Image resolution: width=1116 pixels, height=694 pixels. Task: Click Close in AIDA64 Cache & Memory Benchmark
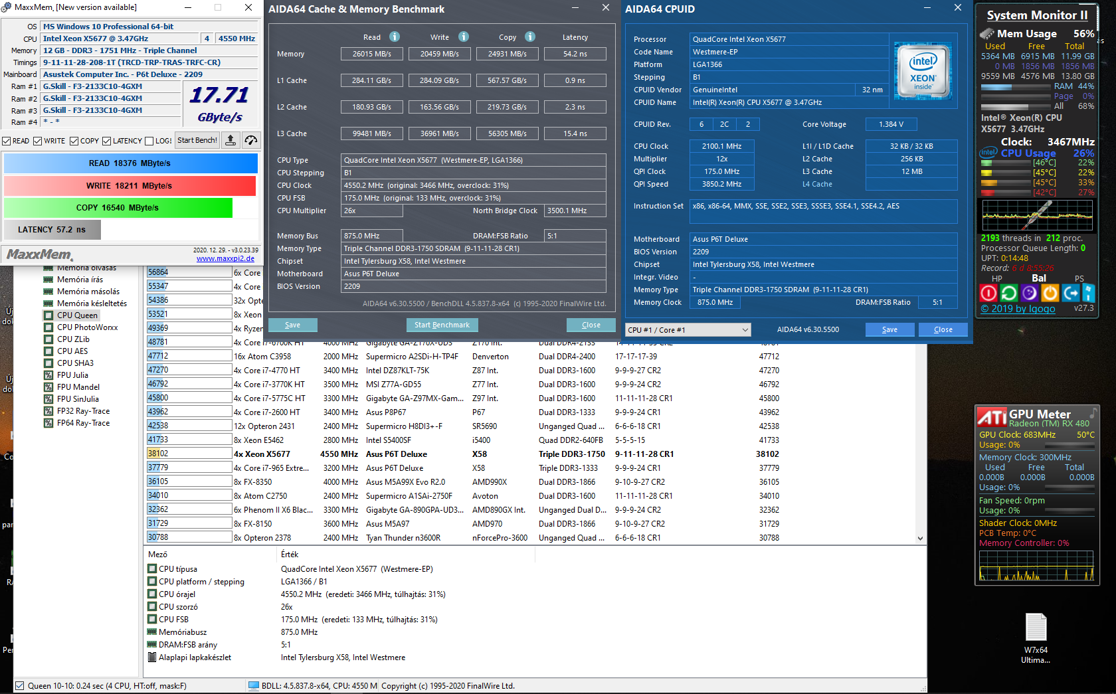591,325
